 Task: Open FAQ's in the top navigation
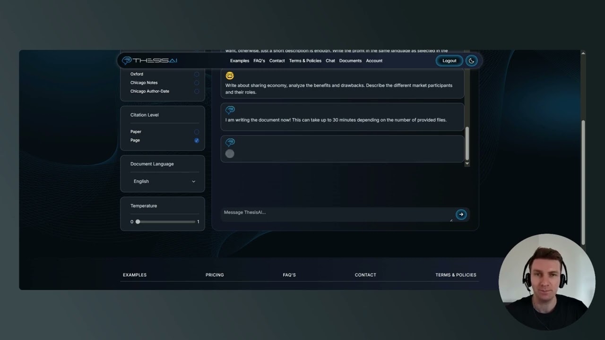259,60
